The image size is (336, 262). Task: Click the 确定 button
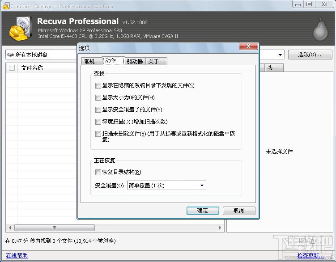[x=203, y=211]
